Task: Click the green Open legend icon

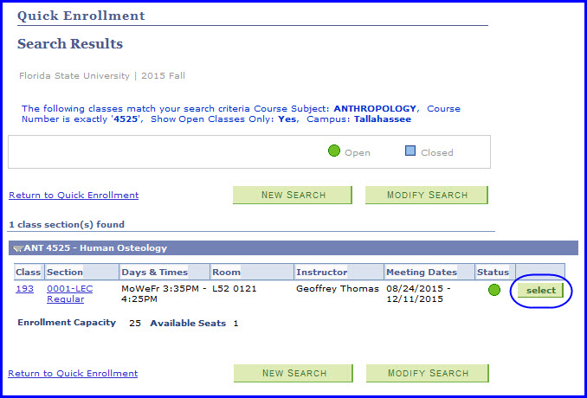Action: (x=334, y=151)
